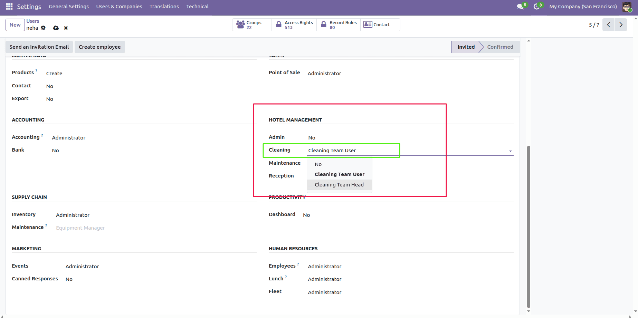
Task: Choose Cleaning Team User option
Action: pyautogui.click(x=340, y=174)
